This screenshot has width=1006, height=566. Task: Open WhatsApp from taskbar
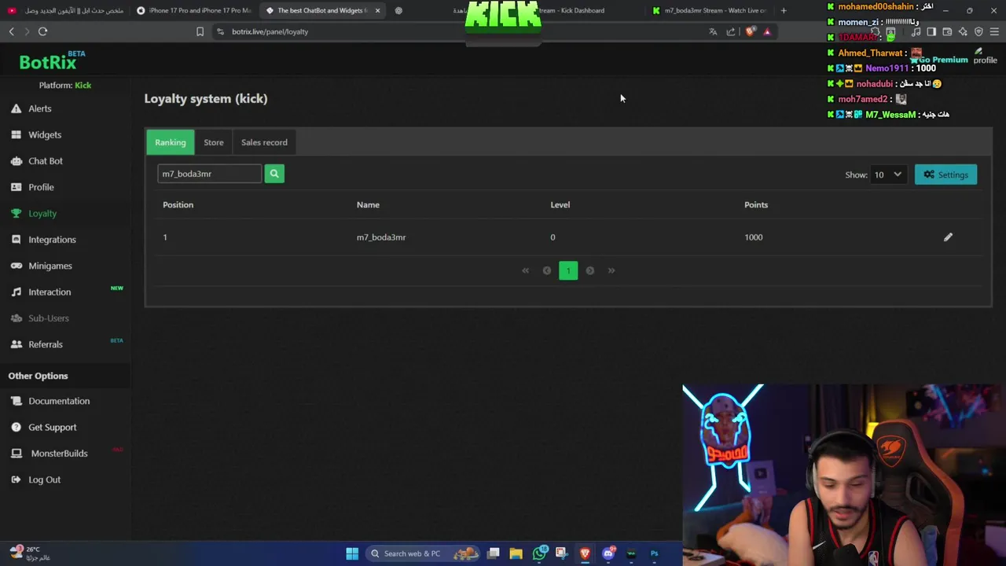pos(539,553)
